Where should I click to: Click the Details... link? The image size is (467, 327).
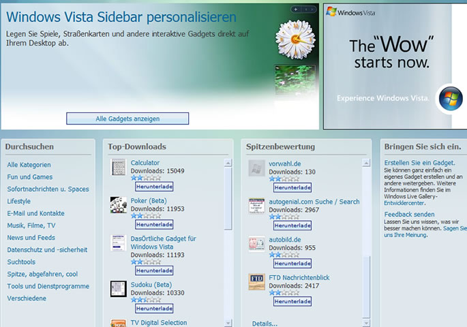pos(265,324)
